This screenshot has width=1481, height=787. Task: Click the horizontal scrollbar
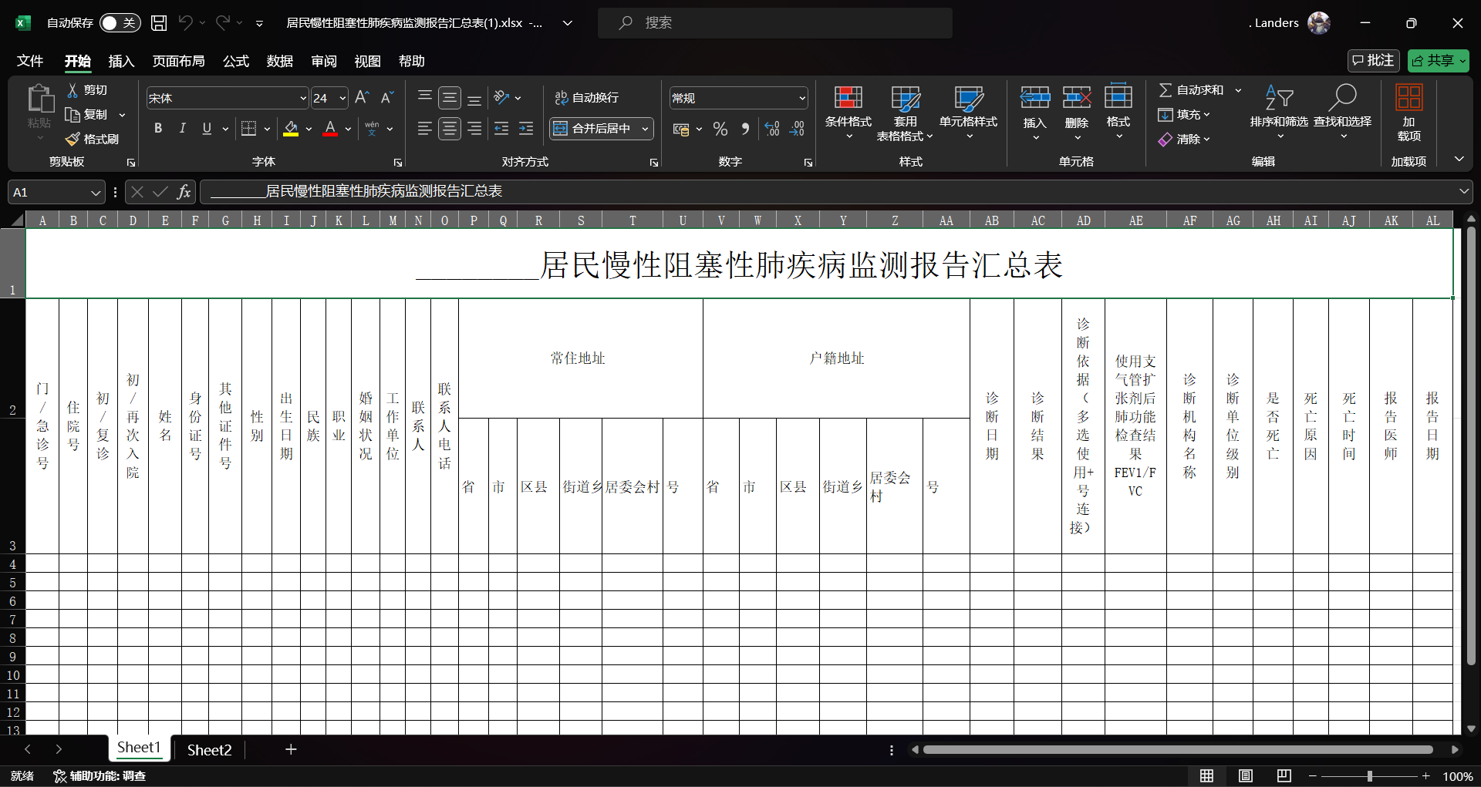tap(1178, 749)
